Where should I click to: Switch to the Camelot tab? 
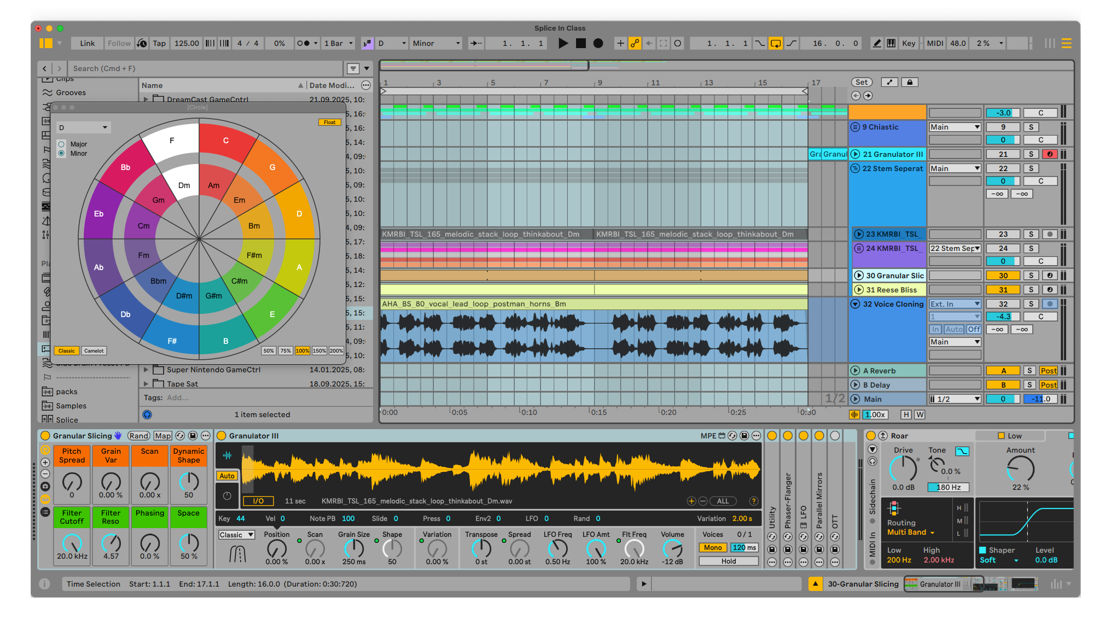pyautogui.click(x=94, y=351)
